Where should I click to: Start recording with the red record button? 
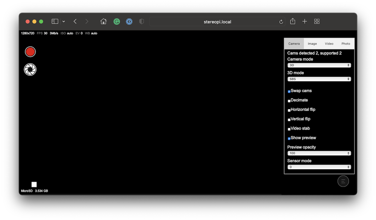pos(30,52)
